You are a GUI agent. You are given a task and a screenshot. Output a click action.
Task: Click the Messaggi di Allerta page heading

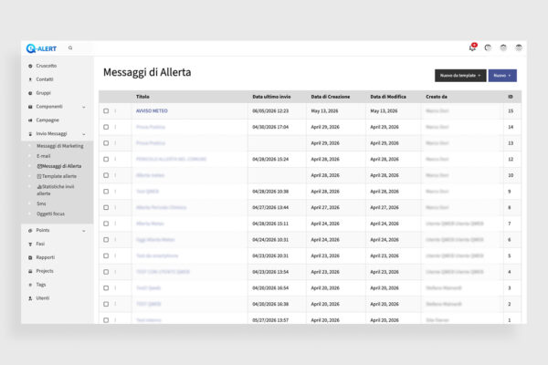[x=147, y=72]
